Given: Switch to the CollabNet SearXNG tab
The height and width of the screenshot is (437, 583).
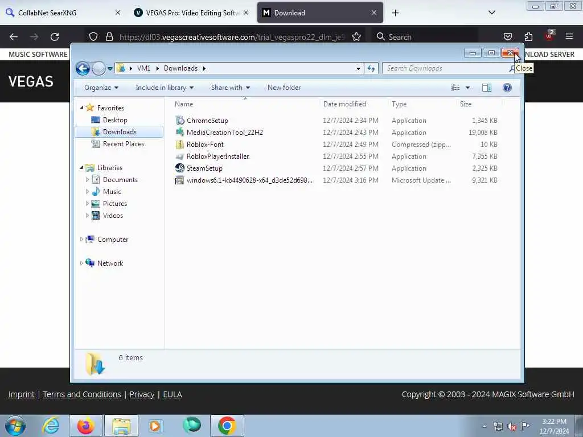Looking at the screenshot, I should (x=64, y=13).
